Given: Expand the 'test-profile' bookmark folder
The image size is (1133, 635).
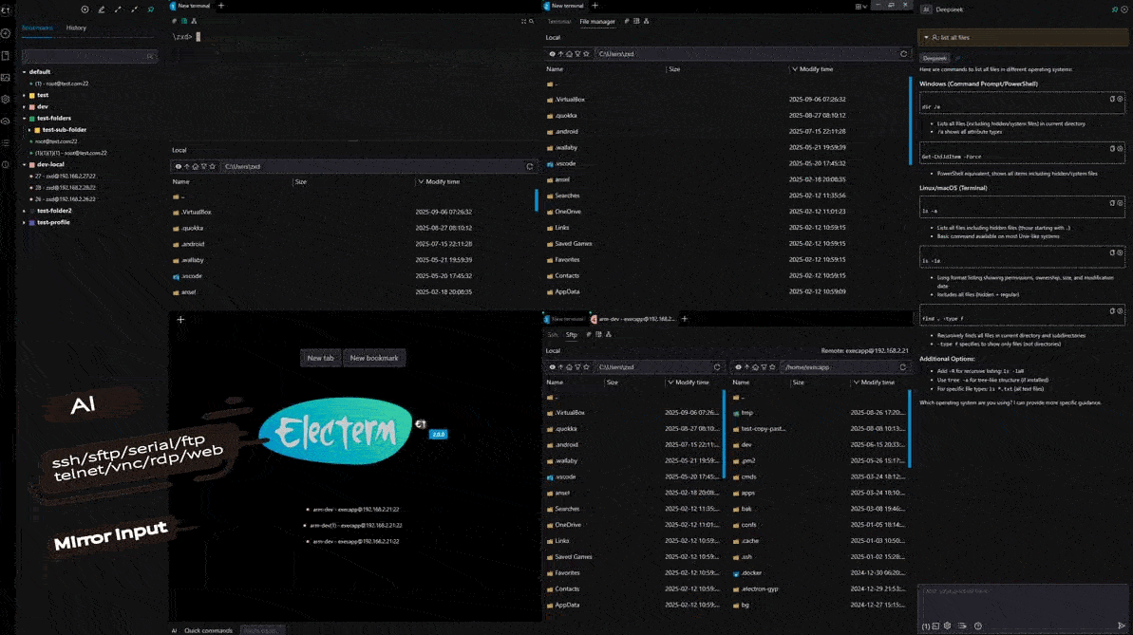Looking at the screenshot, I should click(24, 222).
